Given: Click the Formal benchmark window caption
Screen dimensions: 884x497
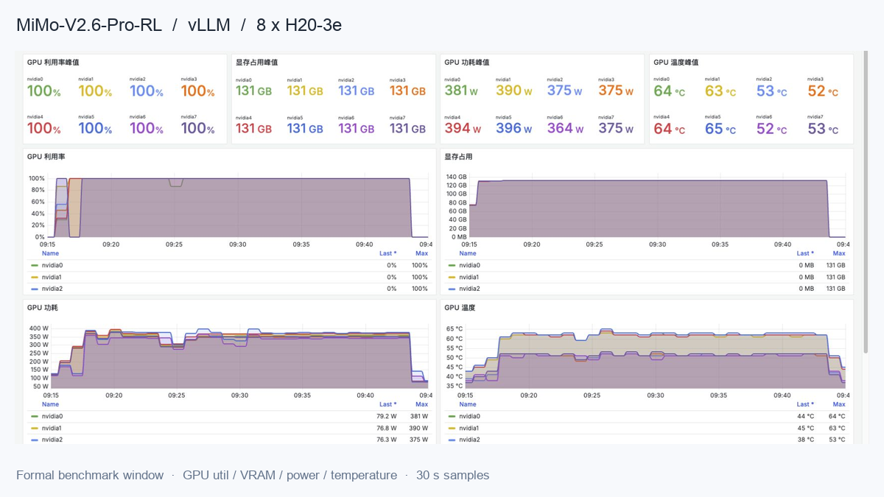Looking at the screenshot, I should [90, 475].
